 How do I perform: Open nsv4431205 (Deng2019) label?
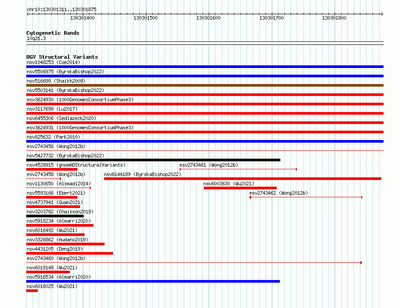pyautogui.click(x=55, y=249)
